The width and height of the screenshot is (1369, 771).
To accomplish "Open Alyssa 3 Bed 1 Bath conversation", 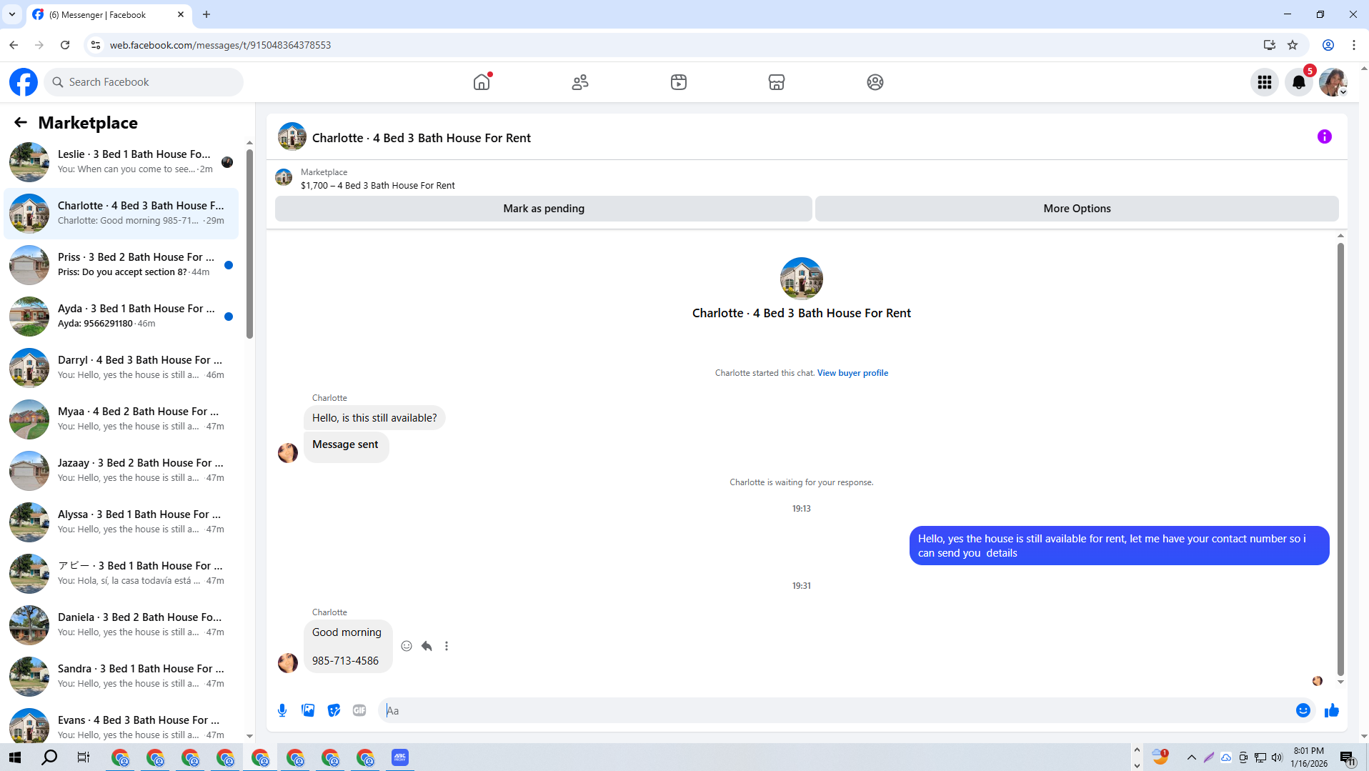I will coord(121,522).
